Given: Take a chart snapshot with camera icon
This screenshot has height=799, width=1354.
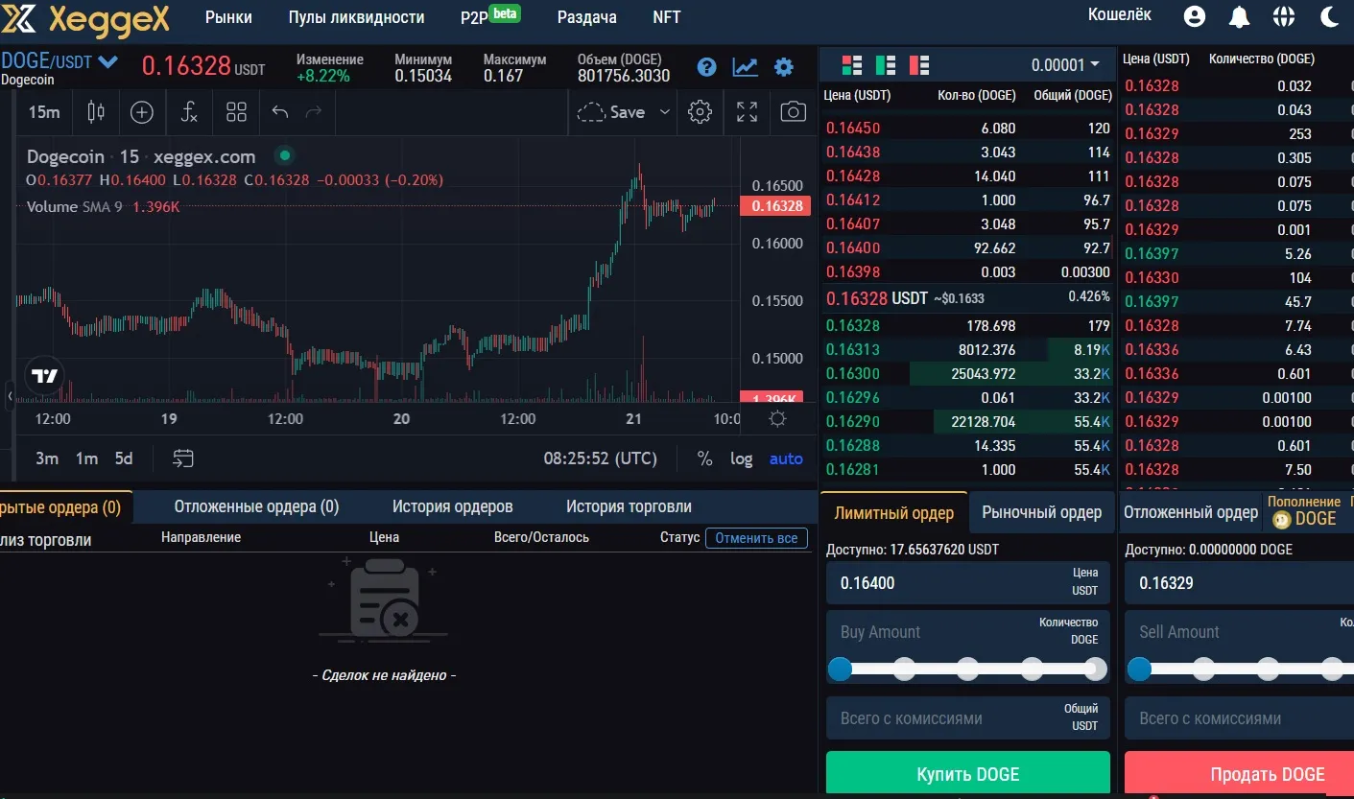Looking at the screenshot, I should click(793, 112).
